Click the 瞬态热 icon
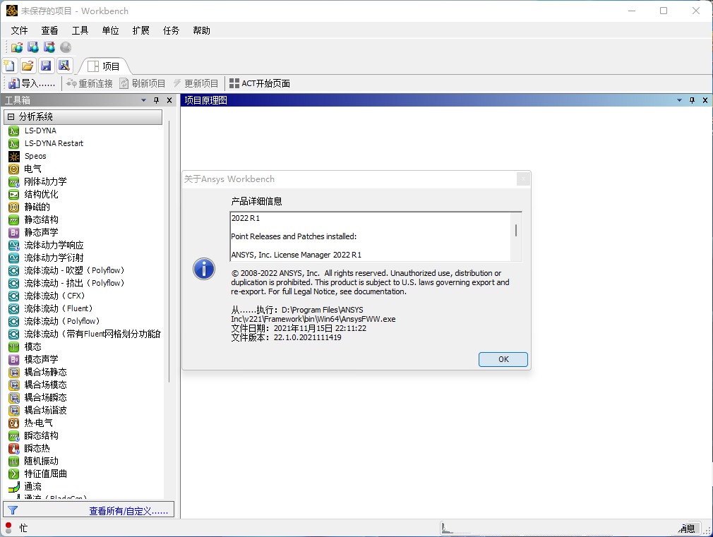The height and width of the screenshot is (537, 713). pyautogui.click(x=13, y=449)
